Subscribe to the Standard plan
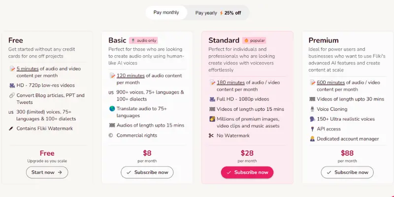 pos(247,172)
